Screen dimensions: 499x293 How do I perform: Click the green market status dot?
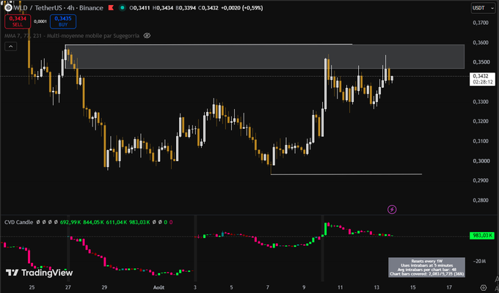click(x=123, y=7)
